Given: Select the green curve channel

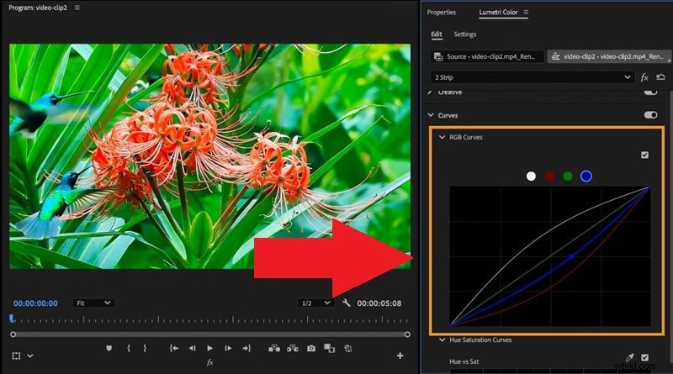Looking at the screenshot, I should pos(568,176).
